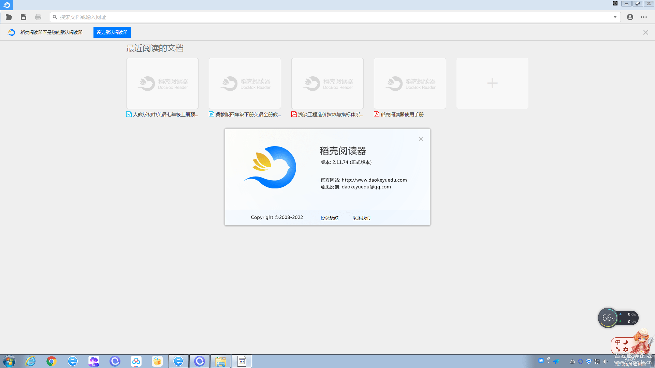Launch Google Chrome from the taskbar
This screenshot has width=655, height=368.
click(52, 361)
